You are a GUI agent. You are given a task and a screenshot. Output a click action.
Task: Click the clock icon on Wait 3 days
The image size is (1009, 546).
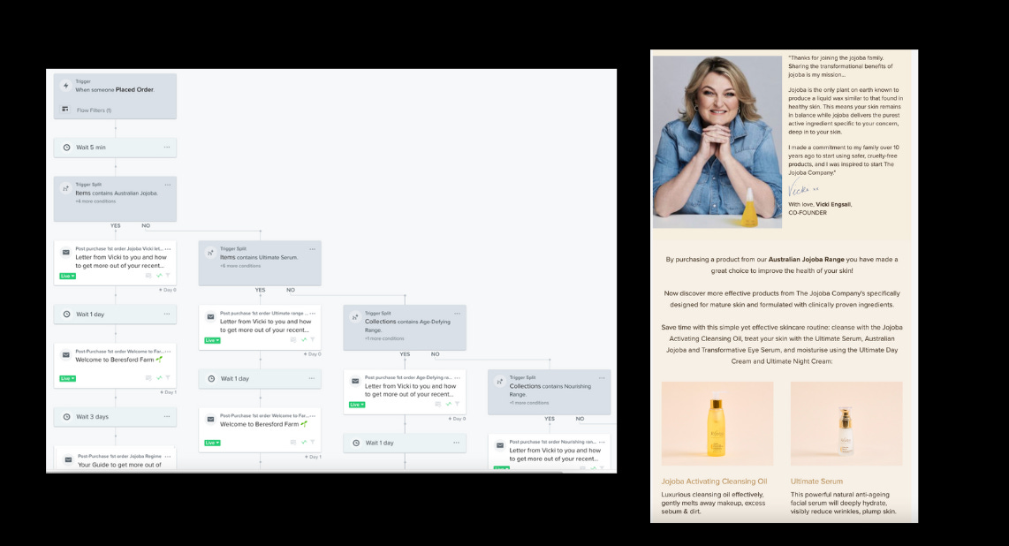(66, 417)
